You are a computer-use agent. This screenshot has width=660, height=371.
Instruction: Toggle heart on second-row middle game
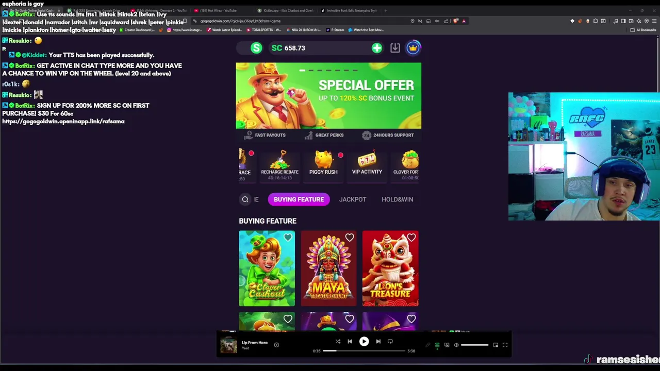pos(350,319)
